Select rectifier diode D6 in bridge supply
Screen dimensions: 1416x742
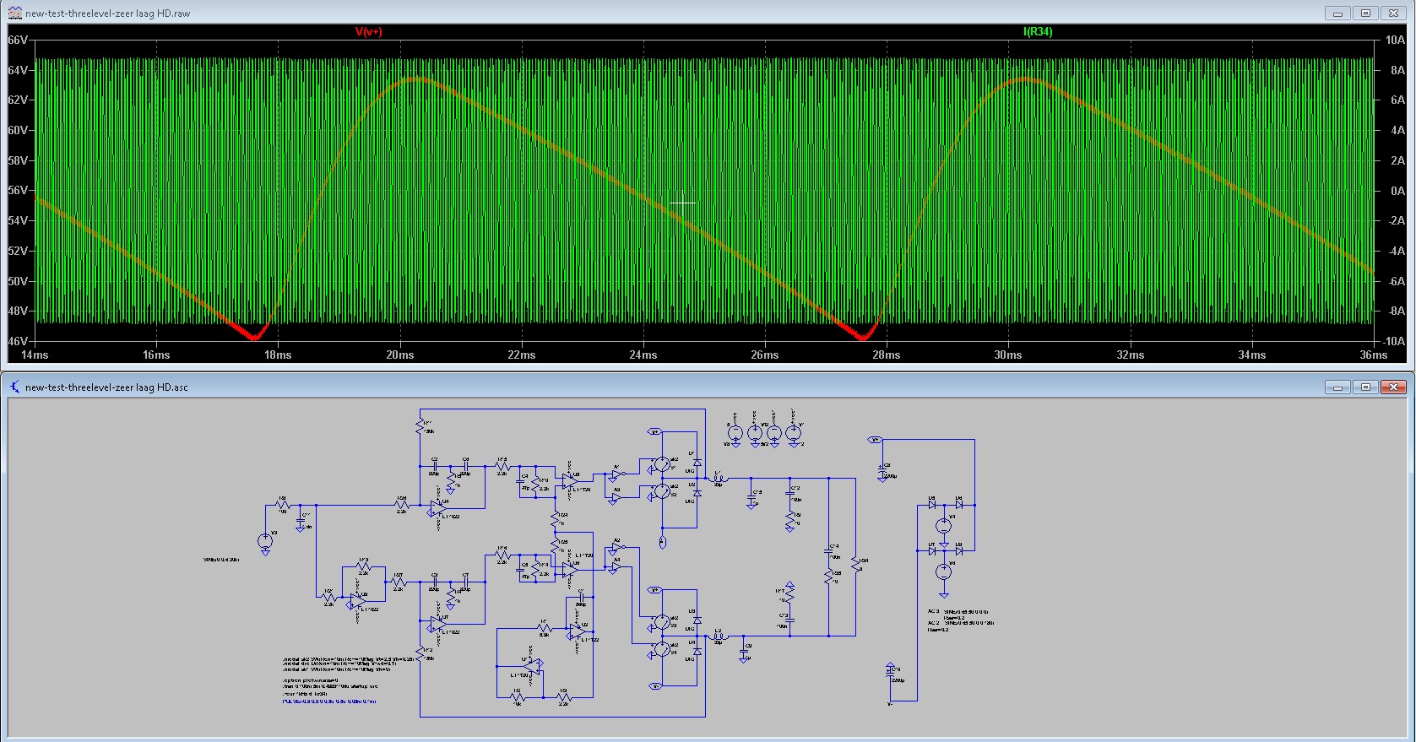pyautogui.click(x=959, y=505)
